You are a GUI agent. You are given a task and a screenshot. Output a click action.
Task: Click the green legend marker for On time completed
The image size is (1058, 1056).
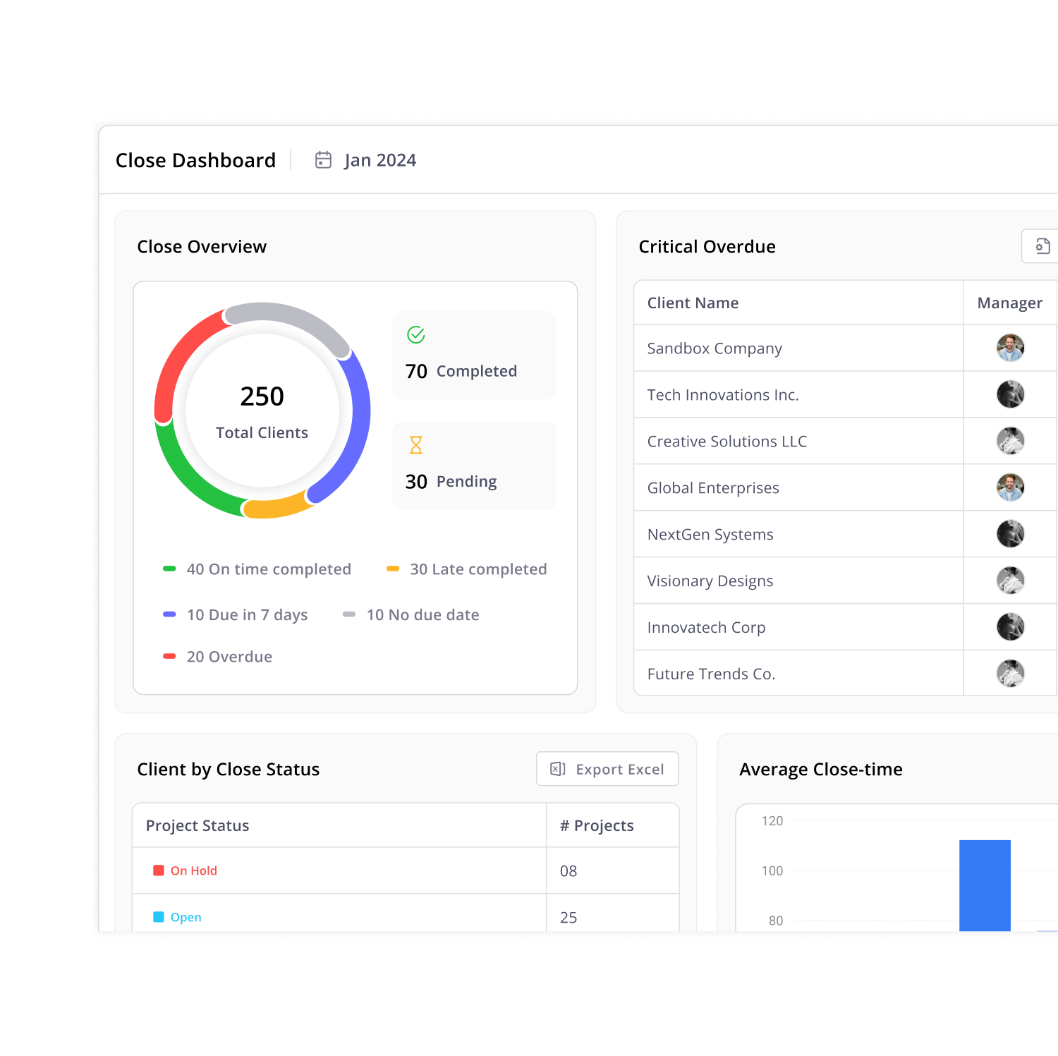tap(169, 569)
